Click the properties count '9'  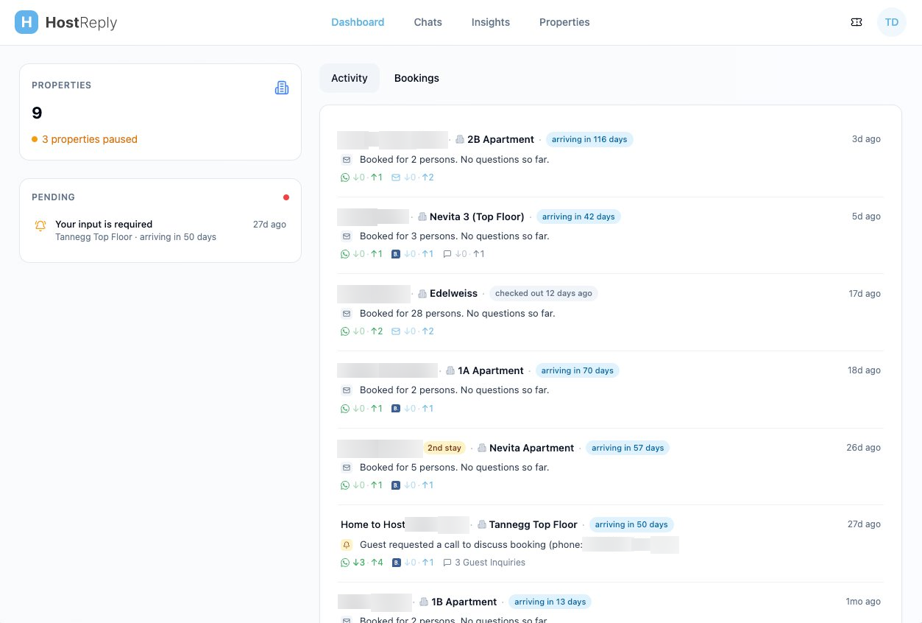37,113
